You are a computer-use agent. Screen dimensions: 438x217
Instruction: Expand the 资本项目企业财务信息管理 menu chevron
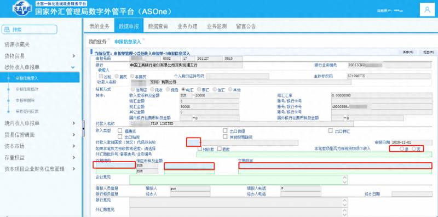73,169
